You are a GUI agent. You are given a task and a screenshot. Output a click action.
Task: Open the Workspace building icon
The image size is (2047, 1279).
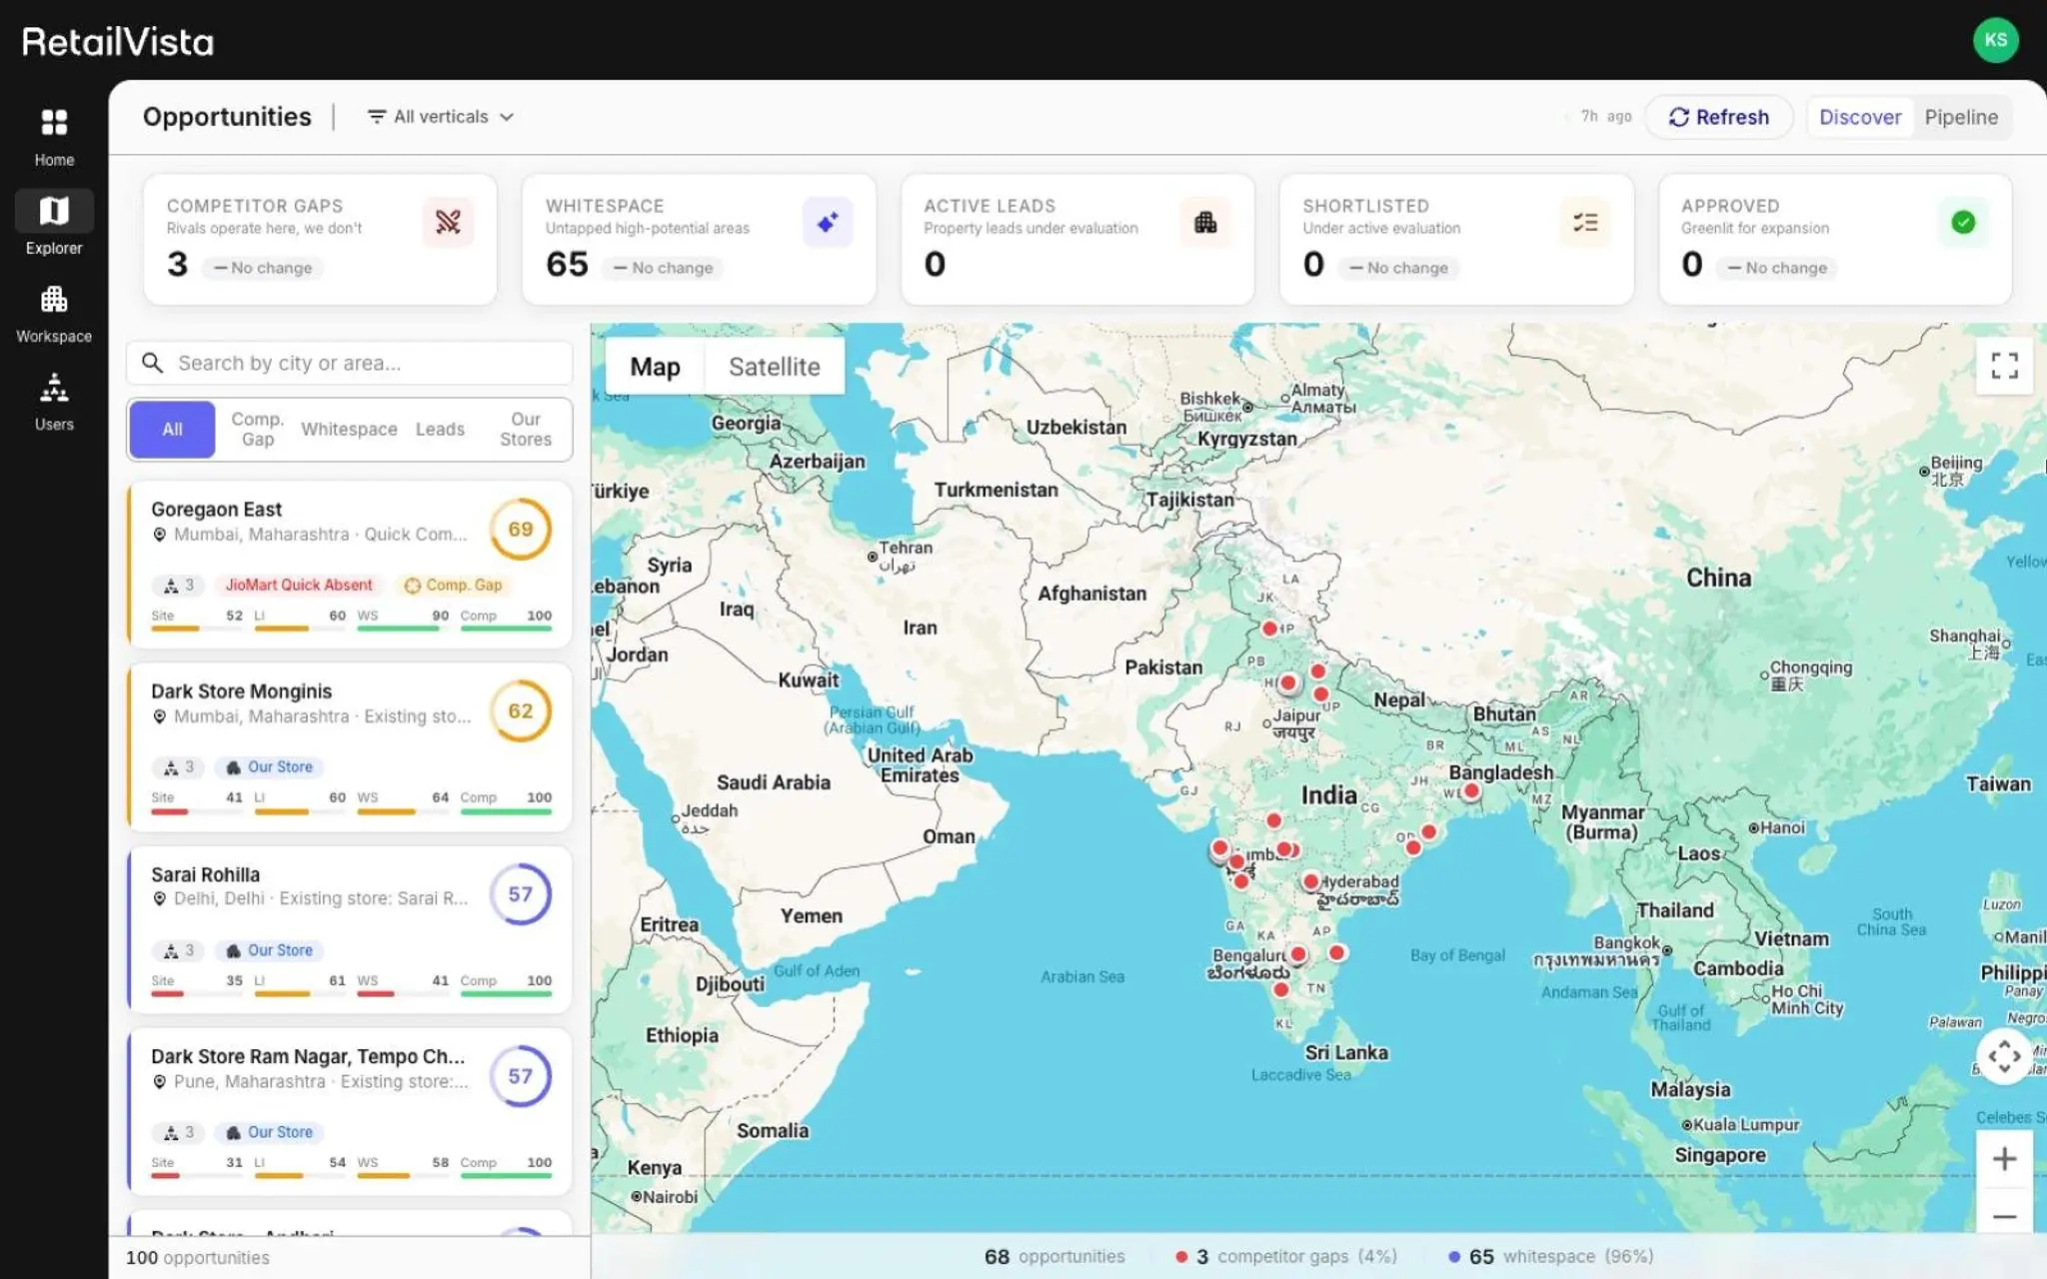point(54,299)
